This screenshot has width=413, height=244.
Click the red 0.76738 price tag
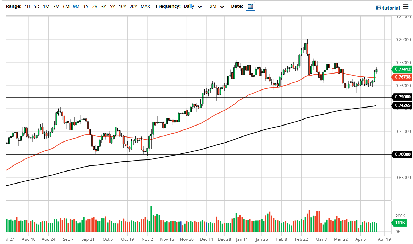(402, 76)
